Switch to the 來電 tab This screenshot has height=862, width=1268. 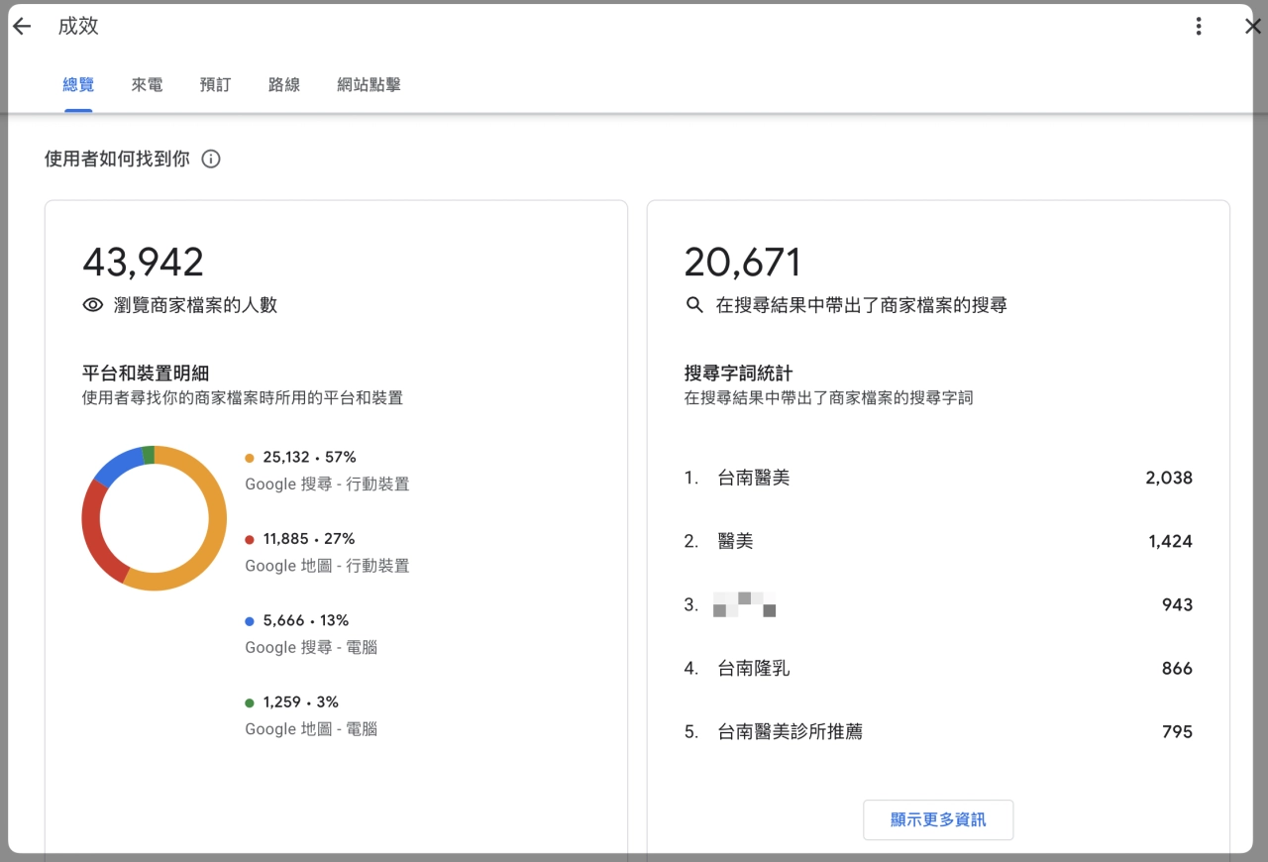click(x=147, y=85)
